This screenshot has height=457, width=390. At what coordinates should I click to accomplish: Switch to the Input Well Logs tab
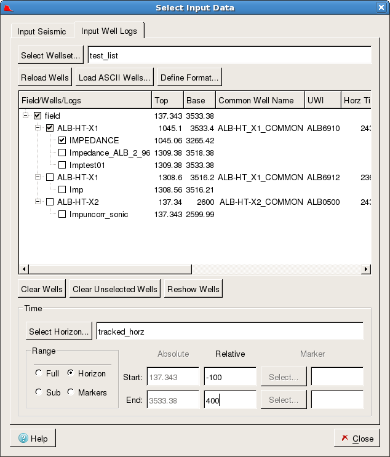point(109,31)
